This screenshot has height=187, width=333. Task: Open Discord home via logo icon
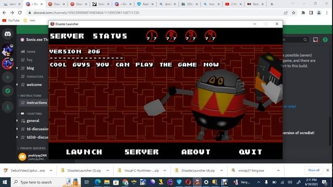coord(8,34)
